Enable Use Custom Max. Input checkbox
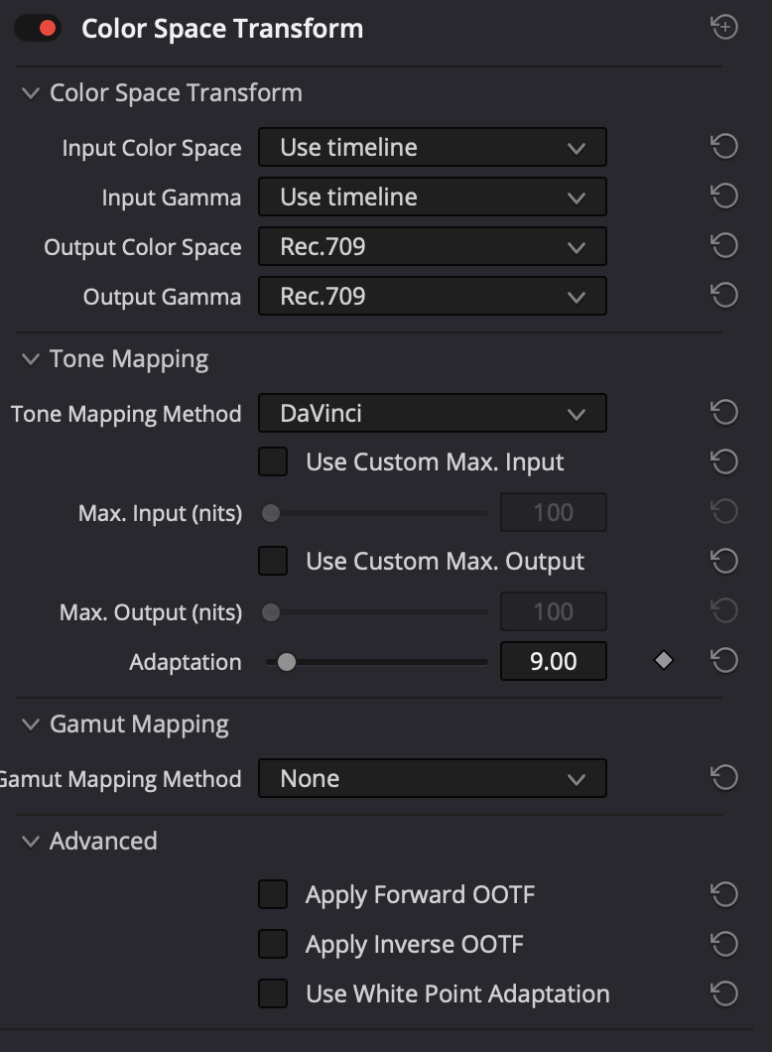The width and height of the screenshot is (772, 1052). pos(273,461)
